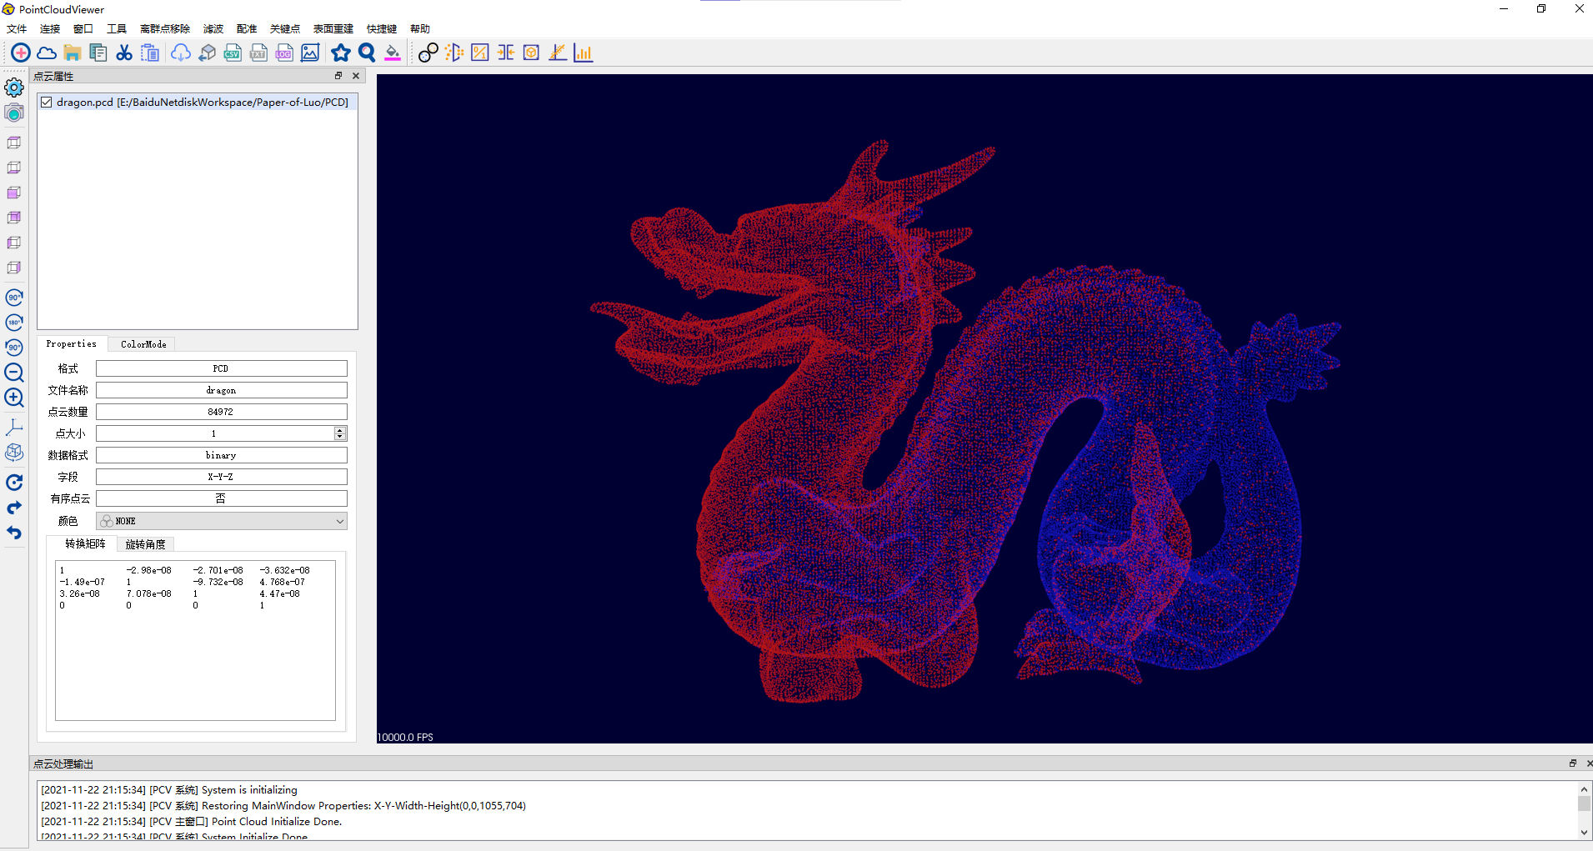Open settings gear in left sidebar

coord(14,88)
